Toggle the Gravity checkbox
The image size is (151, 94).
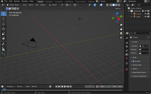[133, 61]
